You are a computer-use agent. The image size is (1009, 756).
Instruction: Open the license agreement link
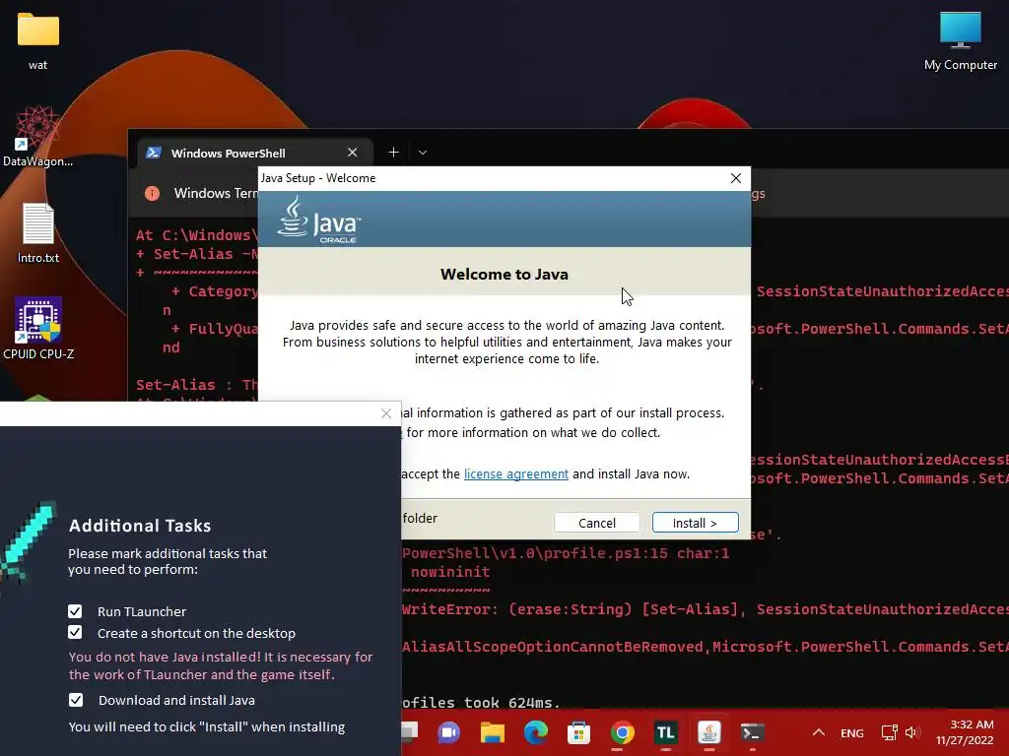(x=516, y=473)
